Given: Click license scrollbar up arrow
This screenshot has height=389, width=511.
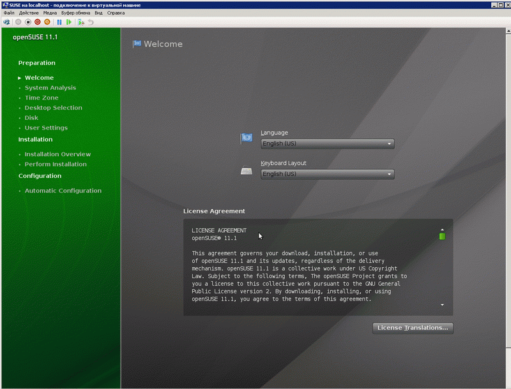Looking at the screenshot, I should coord(442,230).
